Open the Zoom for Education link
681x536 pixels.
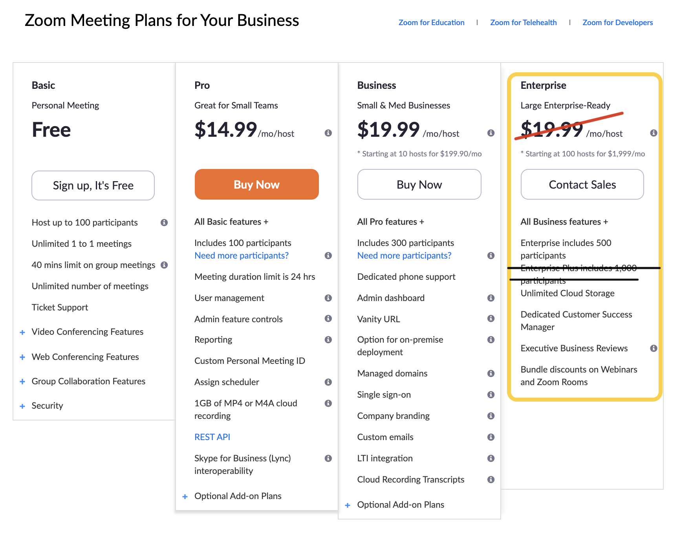point(431,22)
